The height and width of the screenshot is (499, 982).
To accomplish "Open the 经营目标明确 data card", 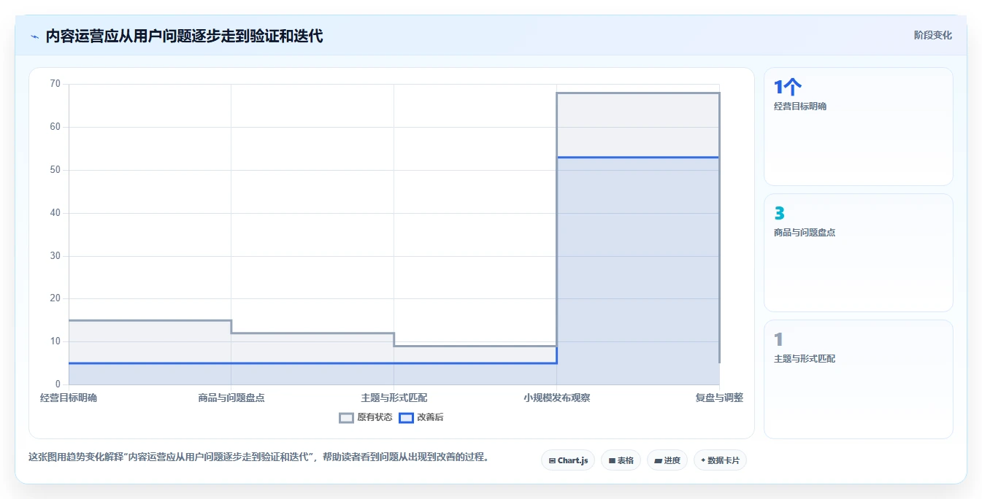I will (858, 126).
